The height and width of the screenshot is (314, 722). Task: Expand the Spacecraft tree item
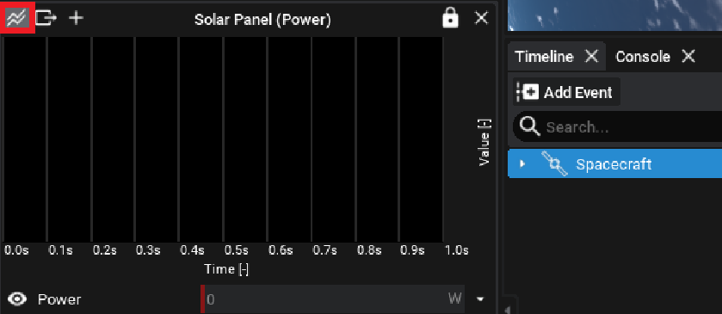click(x=521, y=164)
